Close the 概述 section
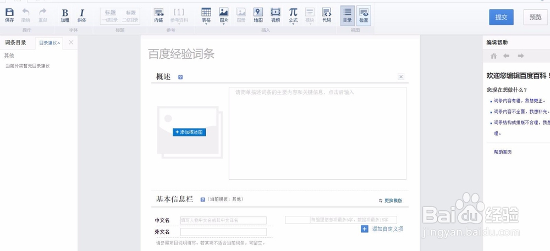550x251 pixels. click(402, 77)
